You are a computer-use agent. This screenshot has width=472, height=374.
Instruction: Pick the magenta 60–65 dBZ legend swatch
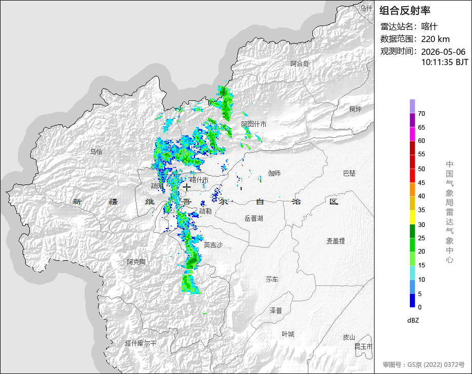pos(412,134)
